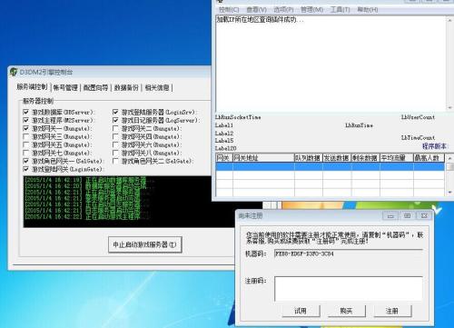Uncheck 游戏角色网关一 (SelGate) checkbox
The width and height of the screenshot is (454, 328).
[x=26, y=161]
